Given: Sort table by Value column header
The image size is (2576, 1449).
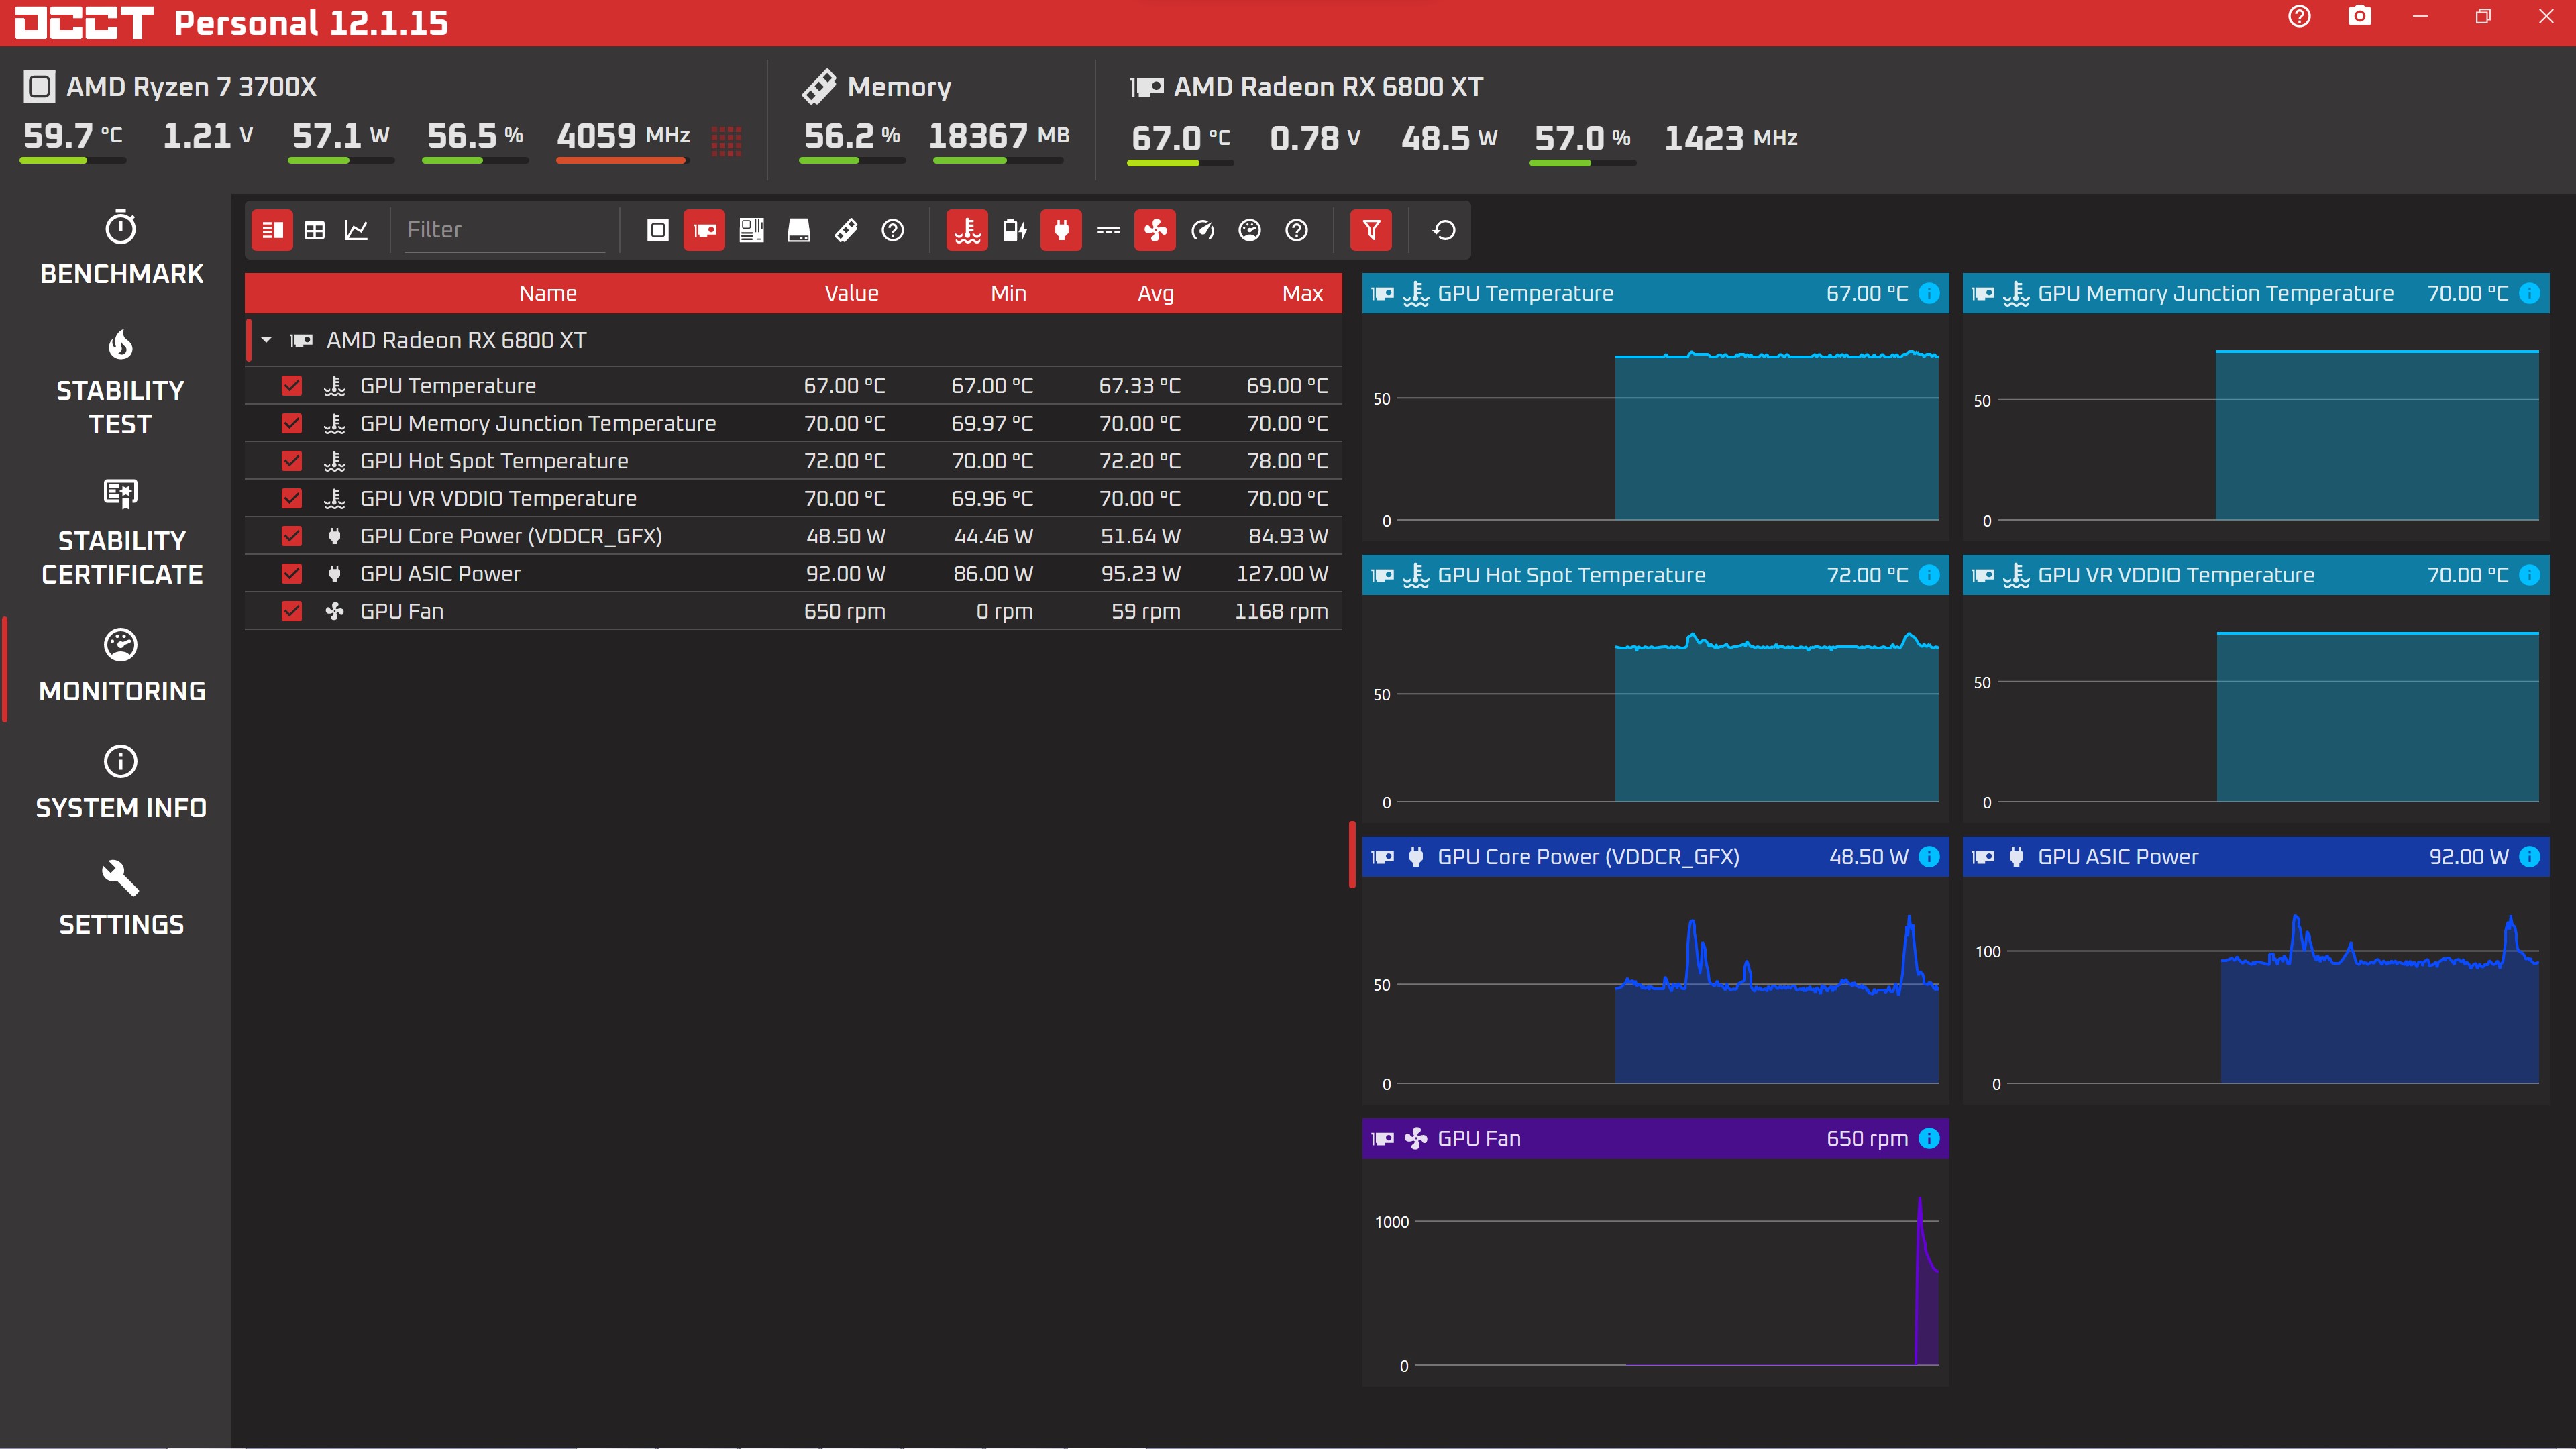Looking at the screenshot, I should click(x=852, y=293).
